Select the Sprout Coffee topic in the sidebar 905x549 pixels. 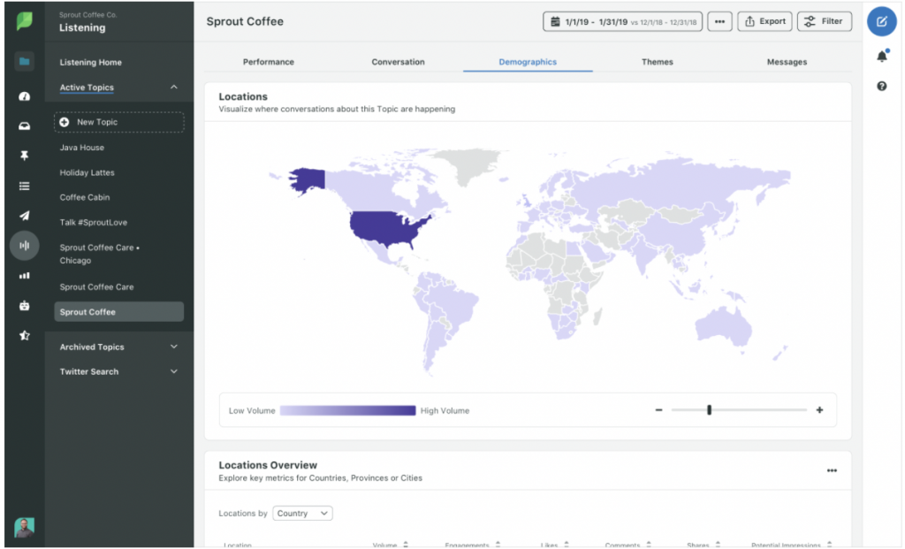[119, 312]
